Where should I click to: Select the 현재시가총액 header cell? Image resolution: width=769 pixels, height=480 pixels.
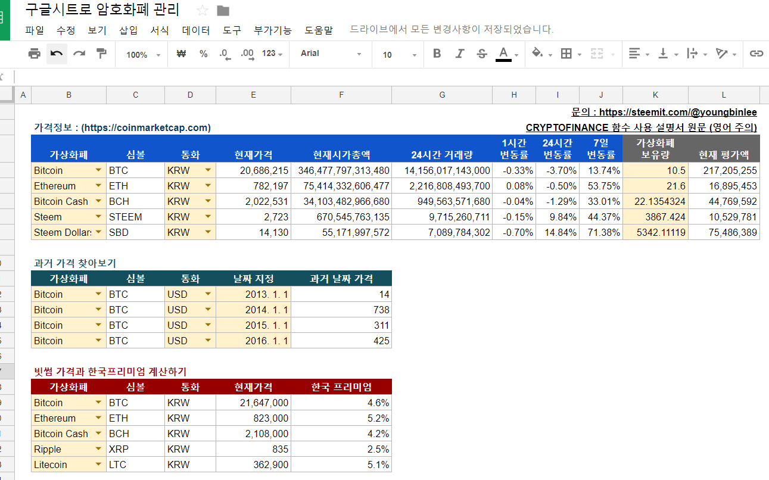[x=341, y=149]
